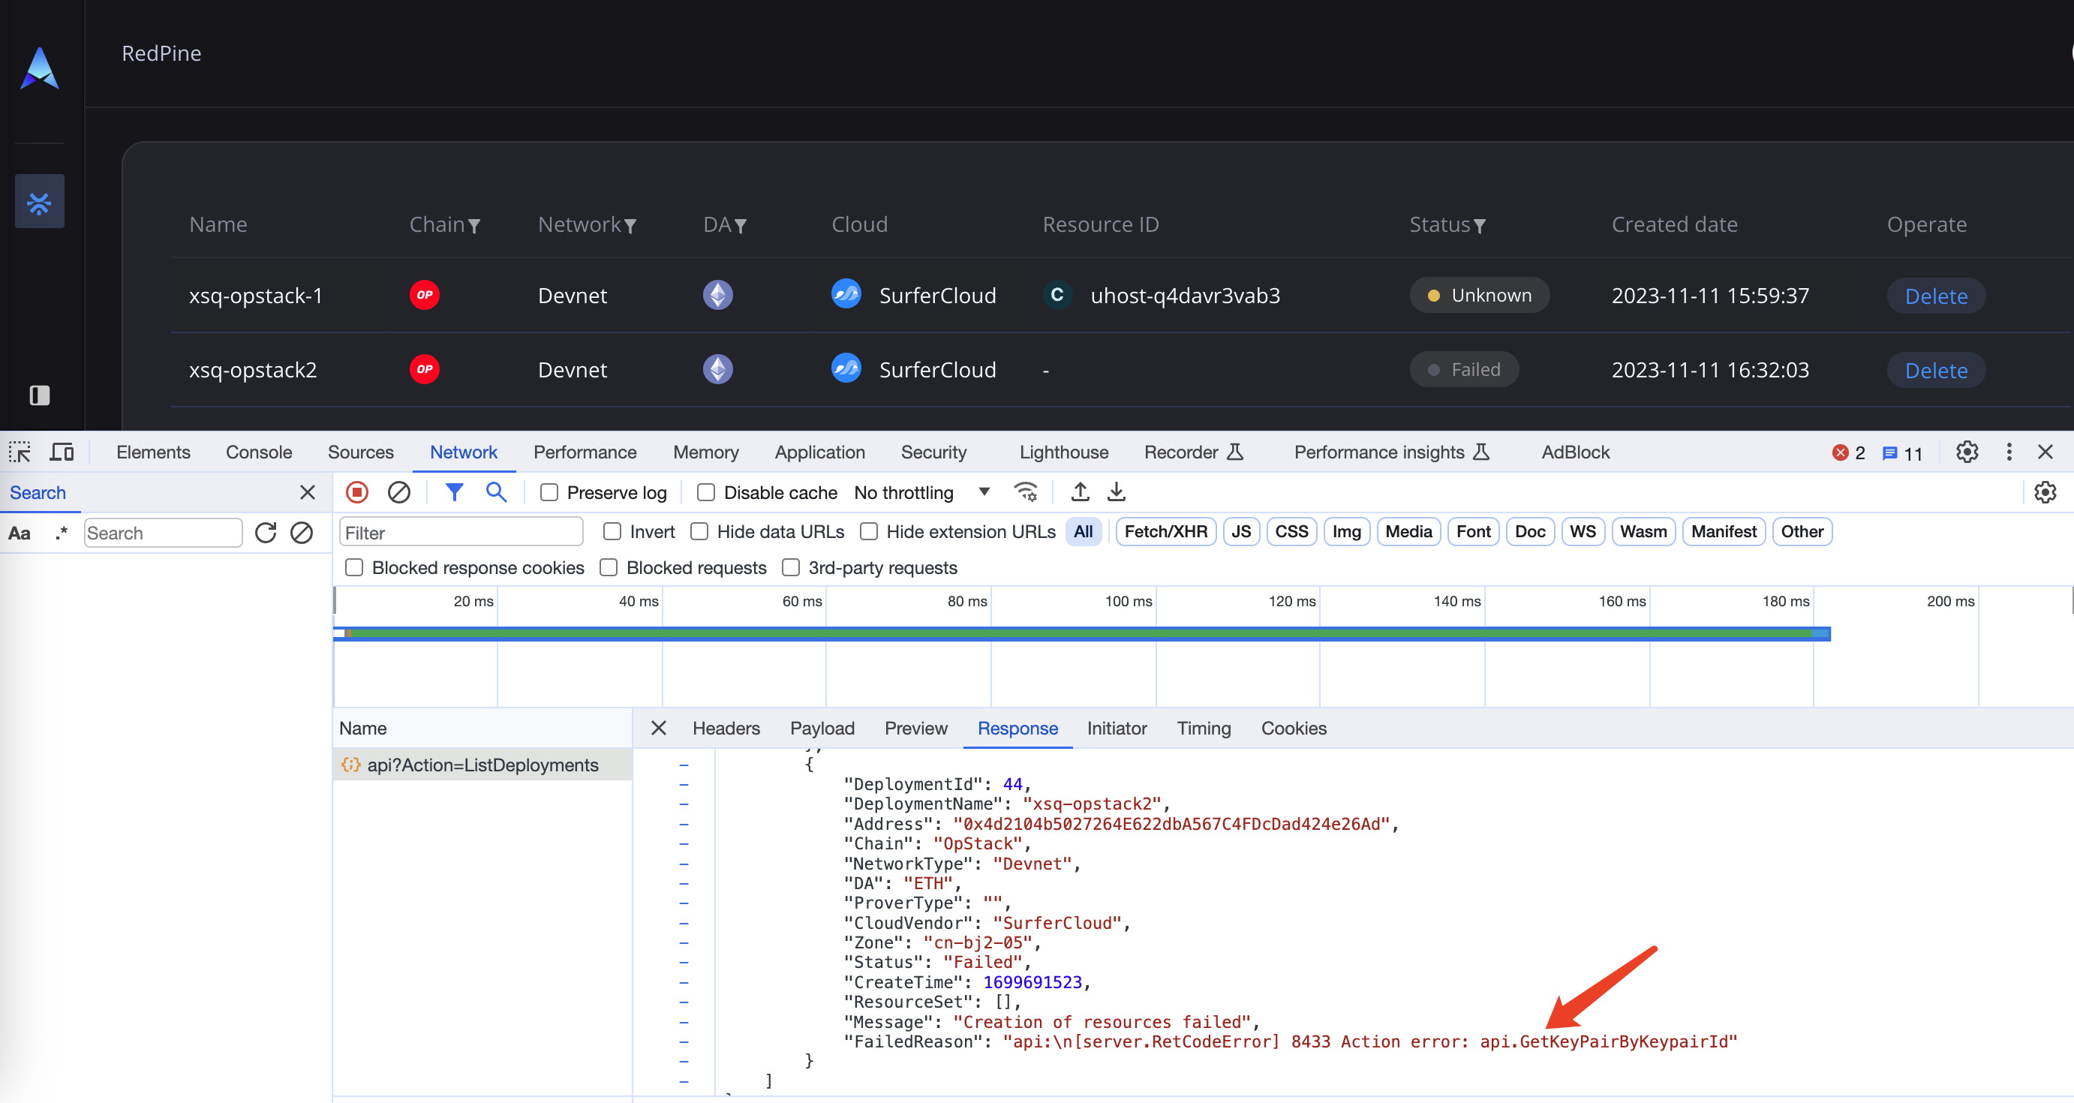Open the Chain column filter
The image size is (2074, 1103).
pyautogui.click(x=474, y=227)
